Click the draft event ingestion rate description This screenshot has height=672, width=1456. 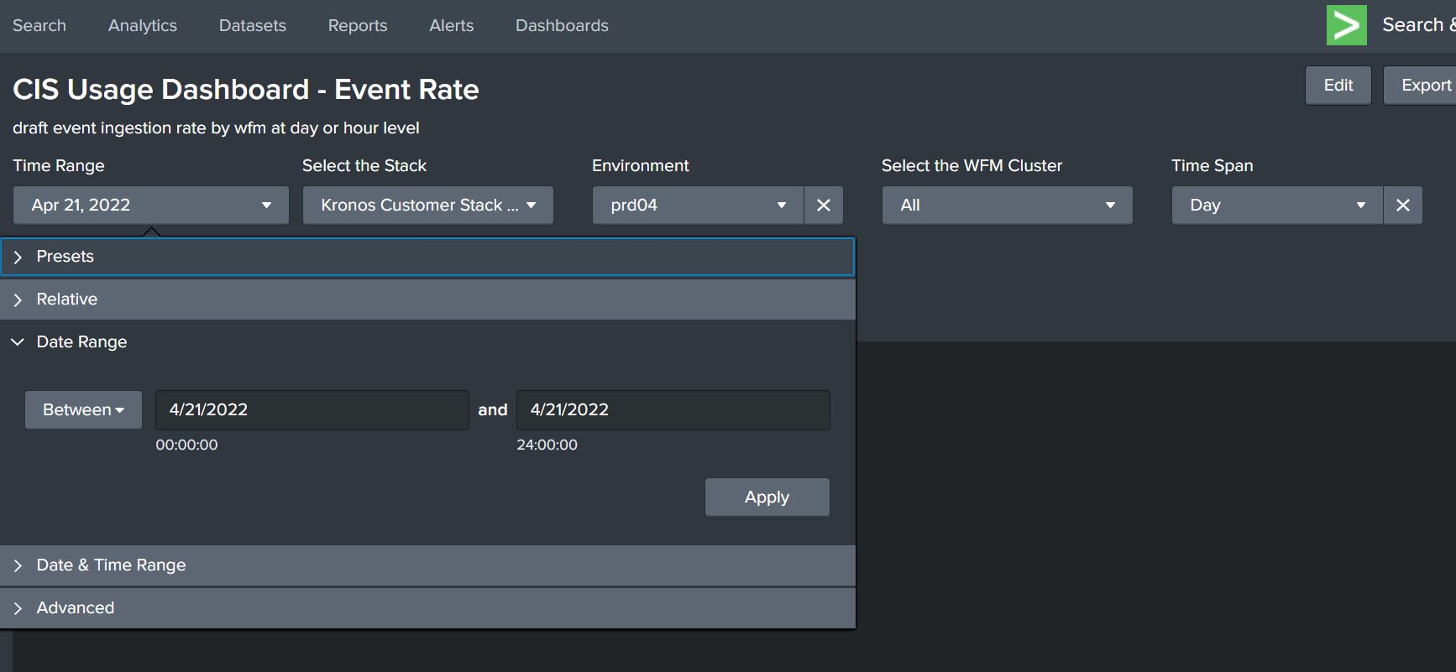(x=216, y=128)
